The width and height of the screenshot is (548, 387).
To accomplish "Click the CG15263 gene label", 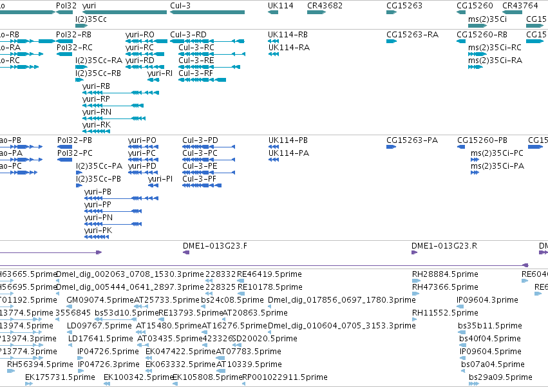I will [x=404, y=6].
